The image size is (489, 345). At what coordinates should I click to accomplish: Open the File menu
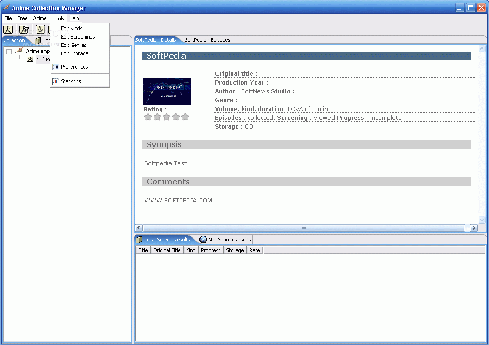(8, 18)
